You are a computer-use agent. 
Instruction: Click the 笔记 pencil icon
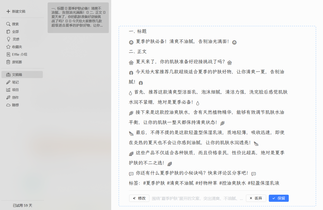coord(8,82)
